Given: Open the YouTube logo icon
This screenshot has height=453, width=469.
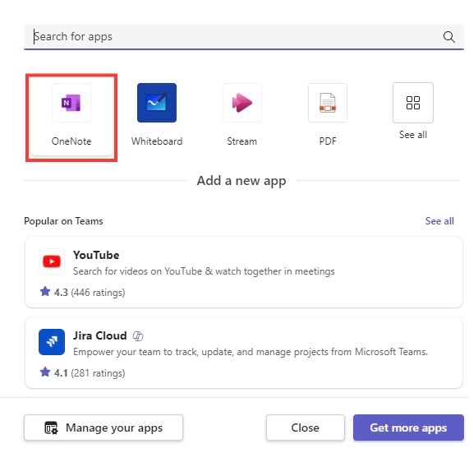Looking at the screenshot, I should point(52,261).
